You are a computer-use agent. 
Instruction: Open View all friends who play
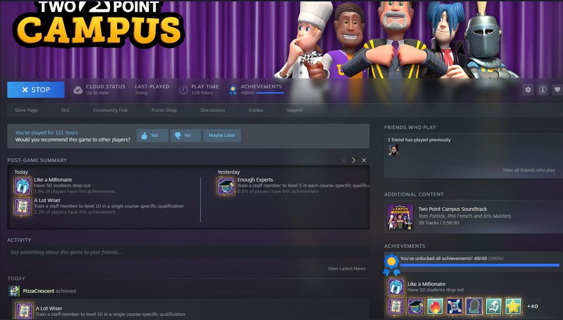529,170
